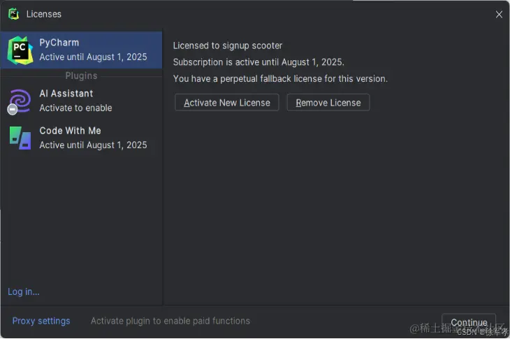Click the perpetual fallback license message

[280, 79]
